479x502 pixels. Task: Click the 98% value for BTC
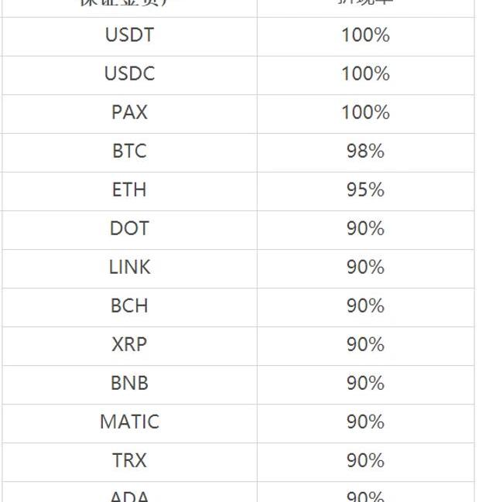tap(365, 152)
